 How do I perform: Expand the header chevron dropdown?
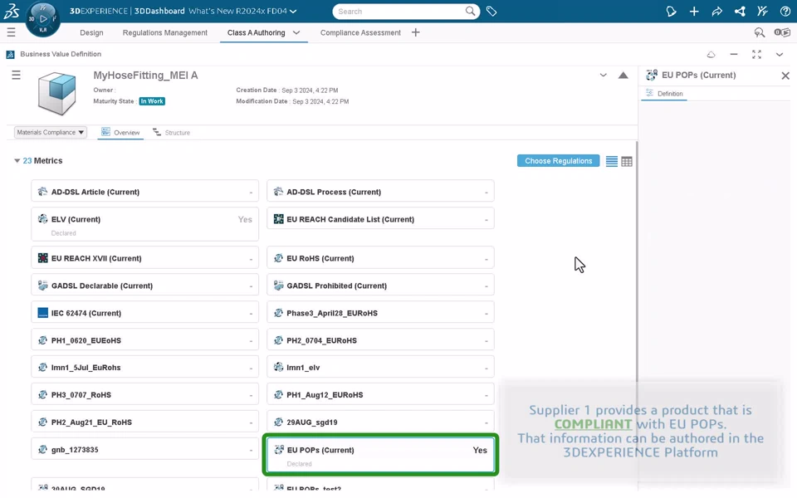click(x=603, y=76)
